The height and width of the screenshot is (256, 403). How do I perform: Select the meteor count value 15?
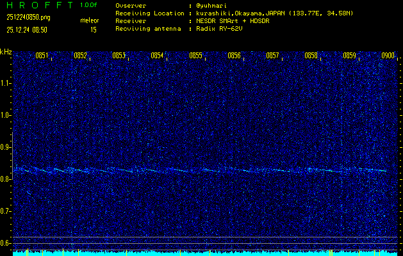coord(94,29)
